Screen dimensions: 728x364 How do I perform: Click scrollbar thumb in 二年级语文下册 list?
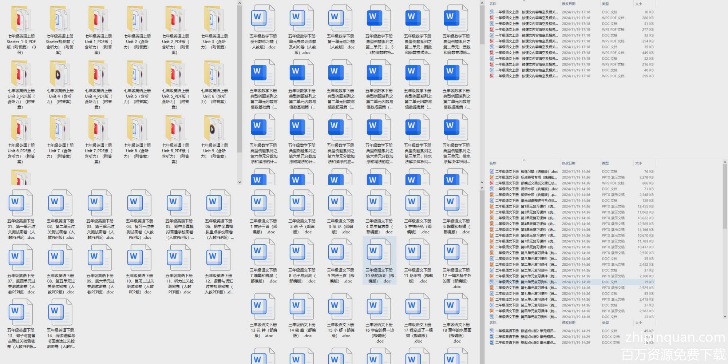[724, 197]
